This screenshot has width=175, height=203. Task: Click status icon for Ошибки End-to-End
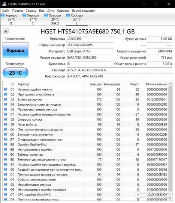coord(5,144)
